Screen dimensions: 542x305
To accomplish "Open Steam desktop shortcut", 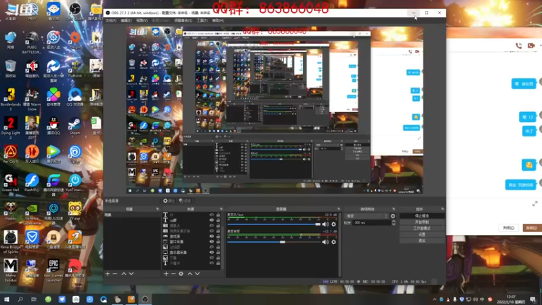I will (75, 126).
